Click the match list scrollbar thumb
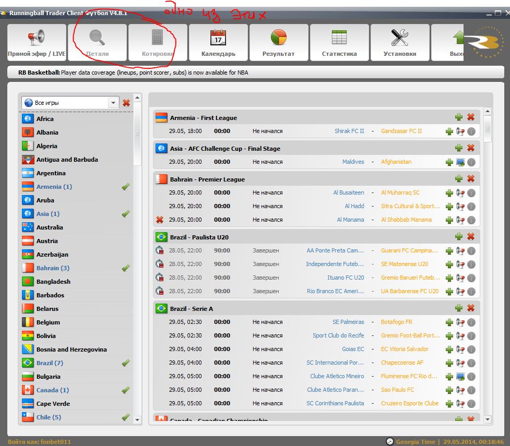Image resolution: width=510 pixels, height=446 pixels. pyautogui.click(x=487, y=129)
